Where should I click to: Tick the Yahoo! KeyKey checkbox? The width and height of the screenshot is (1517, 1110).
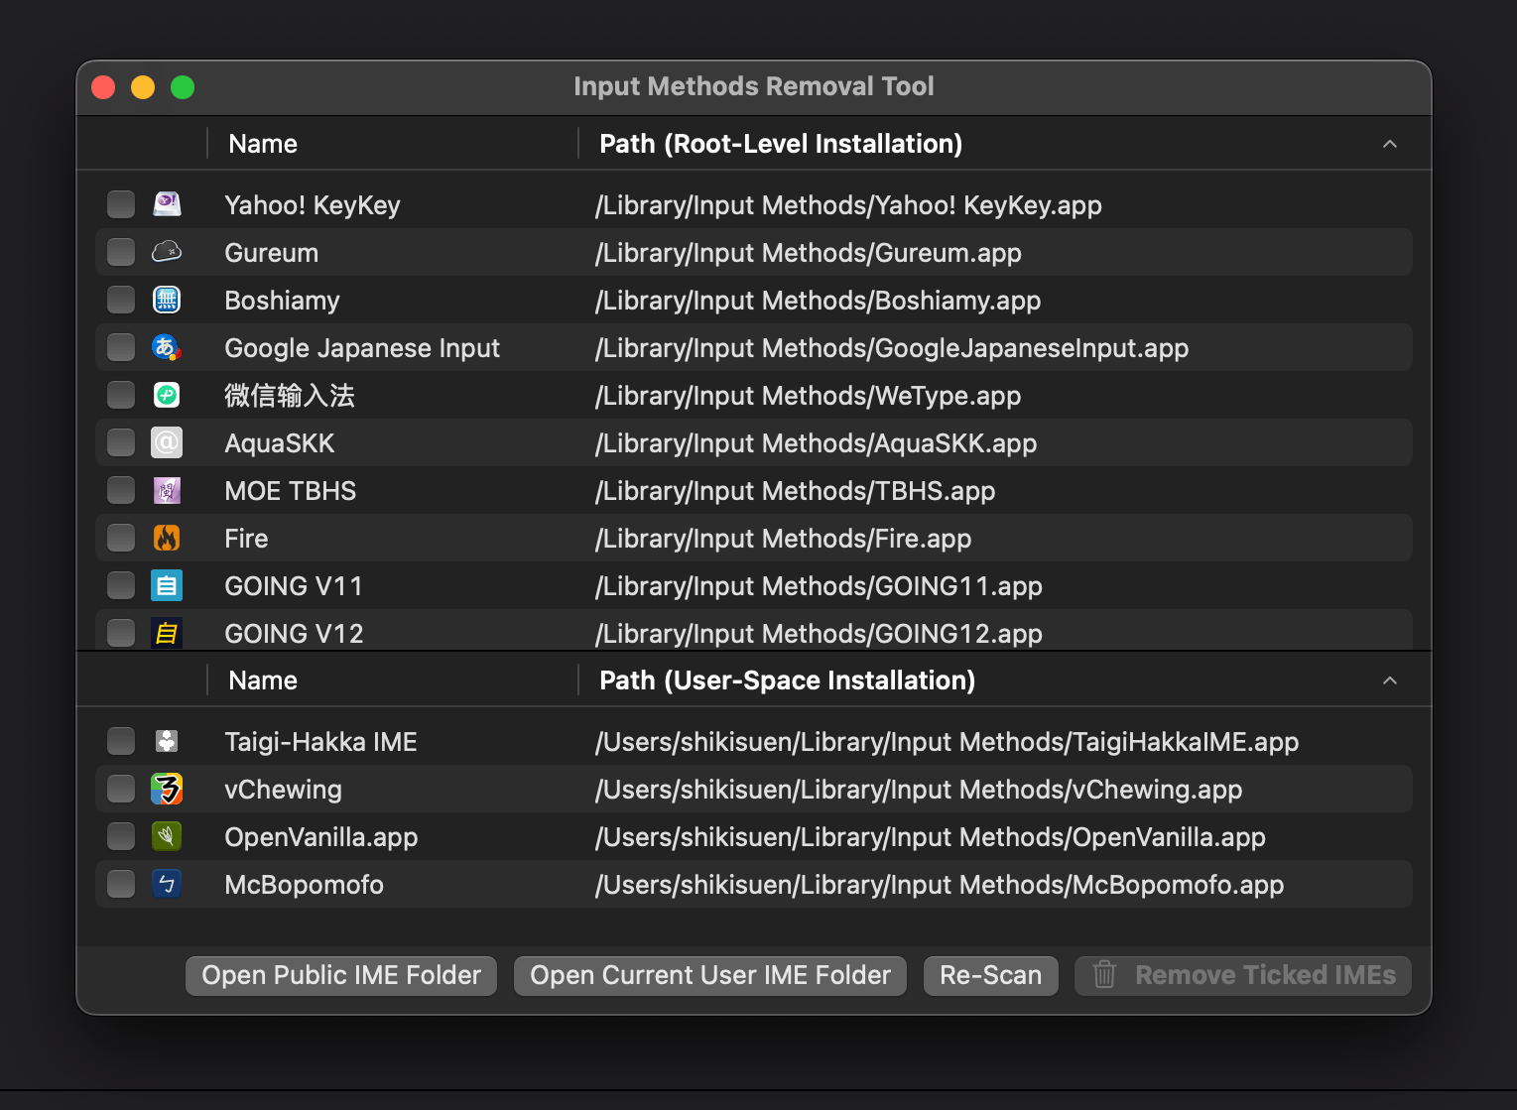[121, 204]
